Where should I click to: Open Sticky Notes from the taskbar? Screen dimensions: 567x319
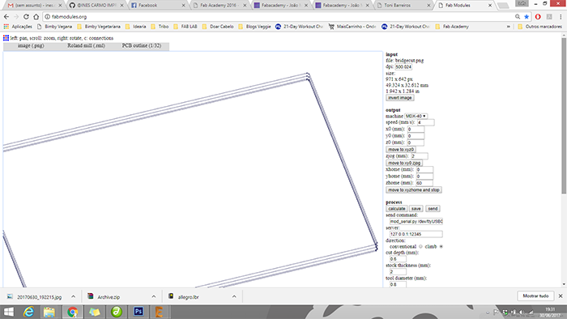[x=95, y=312]
